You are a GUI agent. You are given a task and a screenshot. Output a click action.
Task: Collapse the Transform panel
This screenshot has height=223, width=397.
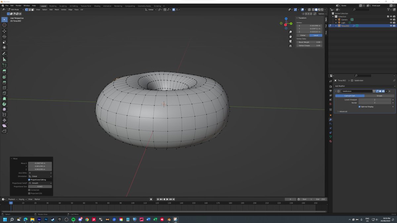[x=297, y=18]
